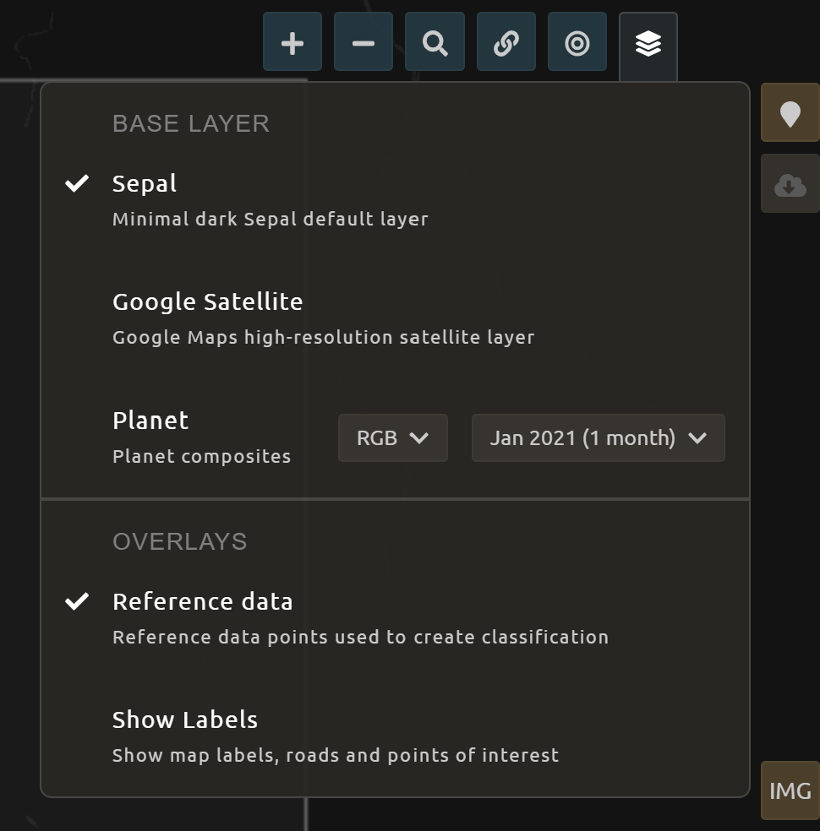Click the map marker pin icon

790,113
